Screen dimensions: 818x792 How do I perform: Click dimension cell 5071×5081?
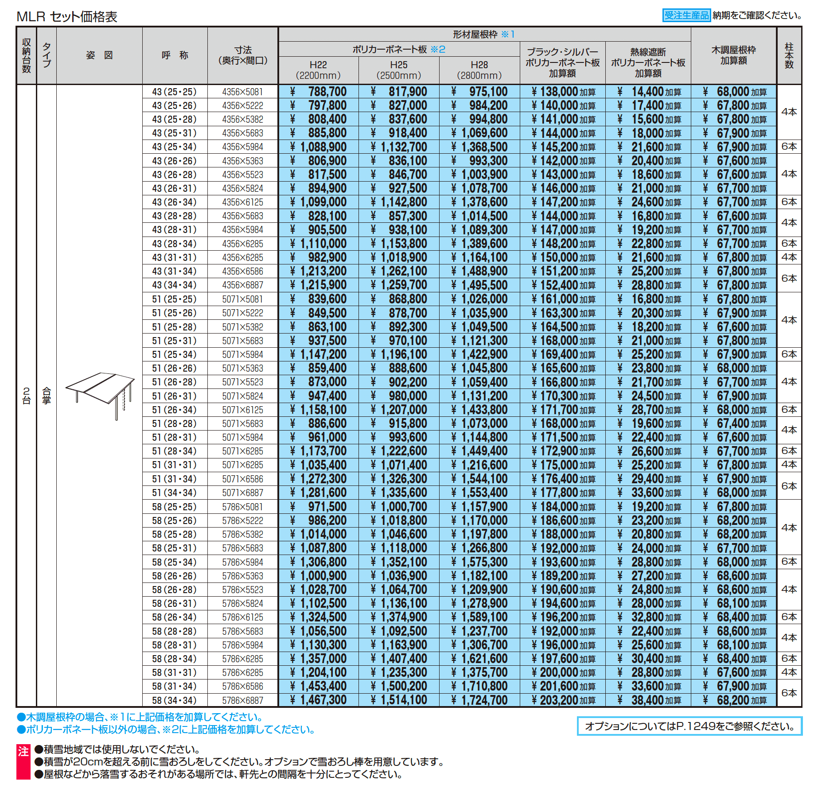click(x=243, y=299)
